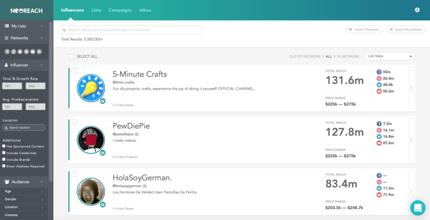
Task: Click the Instagram network filter icon
Action: [13, 52]
